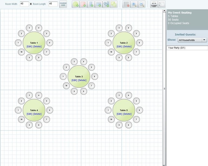Click Edit link on Table 1

point(30,47)
